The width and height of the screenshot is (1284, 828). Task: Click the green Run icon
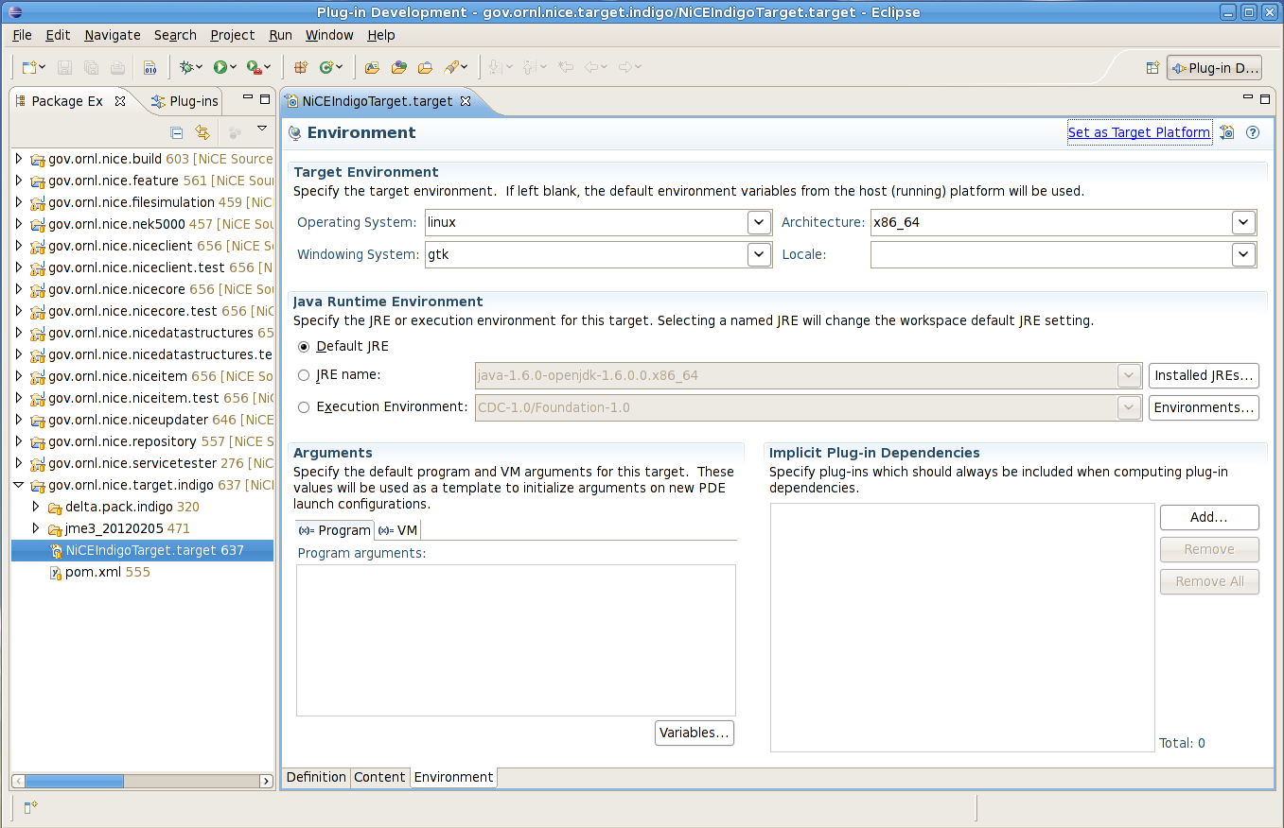pos(220,67)
